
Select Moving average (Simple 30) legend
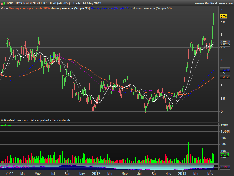click(70, 9)
